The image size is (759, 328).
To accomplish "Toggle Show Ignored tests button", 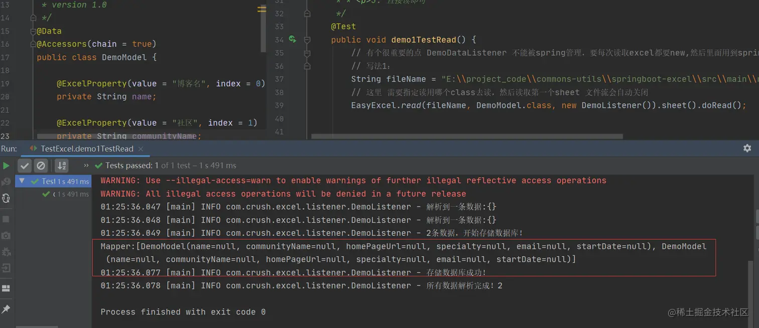I will (x=41, y=166).
